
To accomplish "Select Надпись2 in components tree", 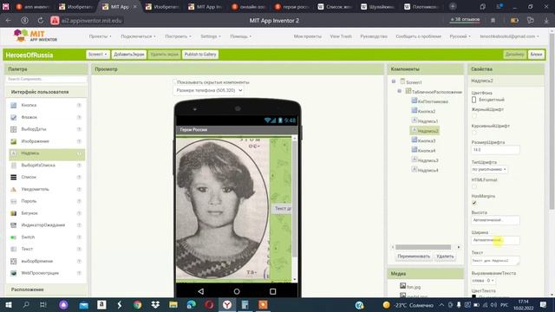I will pyautogui.click(x=425, y=131).
